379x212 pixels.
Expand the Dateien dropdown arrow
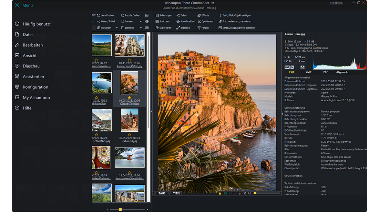tap(141, 21)
